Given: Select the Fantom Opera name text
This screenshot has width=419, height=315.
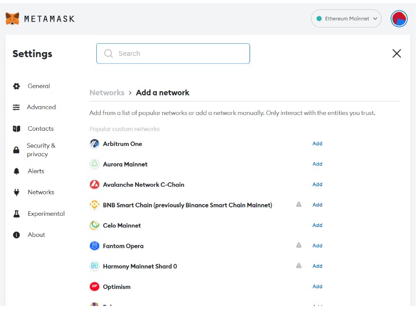Looking at the screenshot, I should [123, 246].
